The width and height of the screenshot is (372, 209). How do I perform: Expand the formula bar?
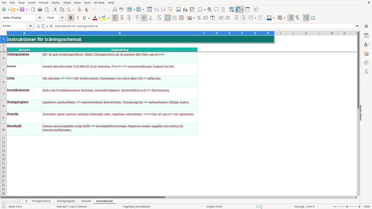[x=357, y=26]
